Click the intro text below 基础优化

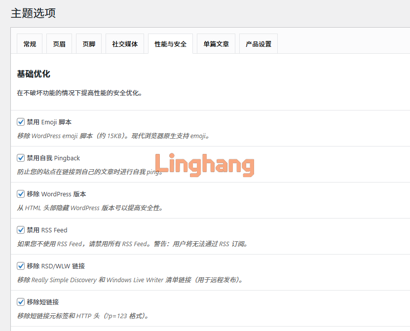tap(79, 92)
